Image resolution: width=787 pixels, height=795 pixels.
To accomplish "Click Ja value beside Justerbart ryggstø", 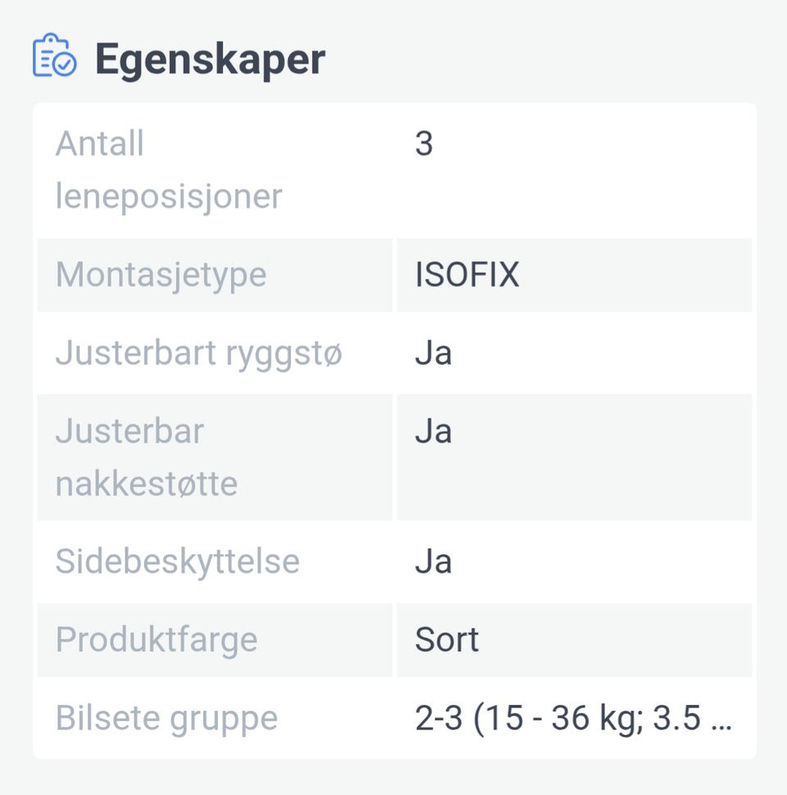I will pyautogui.click(x=434, y=353).
